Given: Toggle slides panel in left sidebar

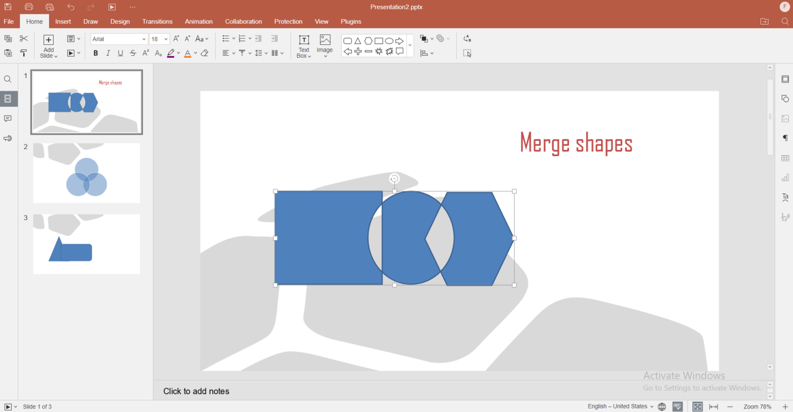Looking at the screenshot, I should click(8, 99).
